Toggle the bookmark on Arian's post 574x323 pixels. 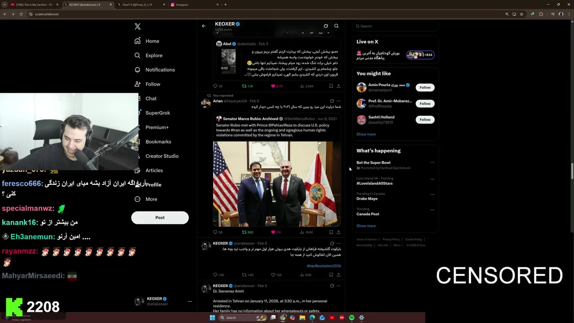[331, 232]
